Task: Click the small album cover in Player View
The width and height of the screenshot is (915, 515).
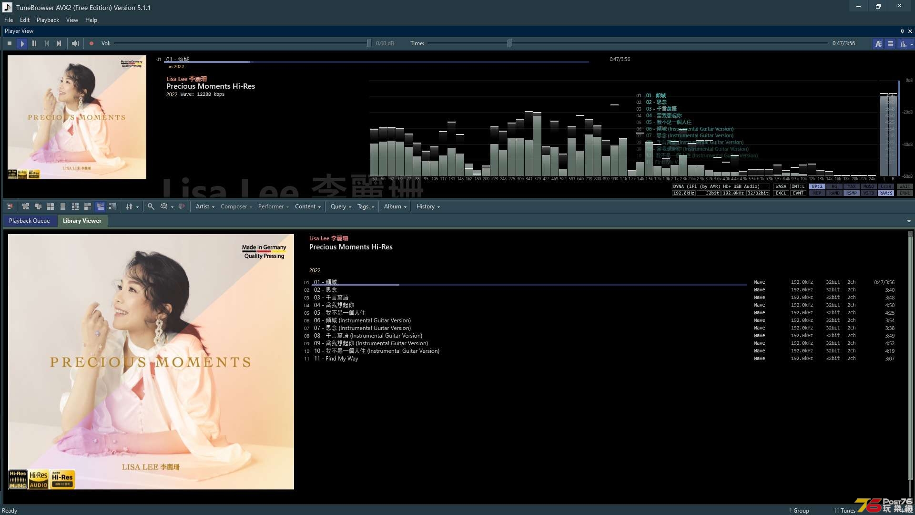Action: point(77,117)
